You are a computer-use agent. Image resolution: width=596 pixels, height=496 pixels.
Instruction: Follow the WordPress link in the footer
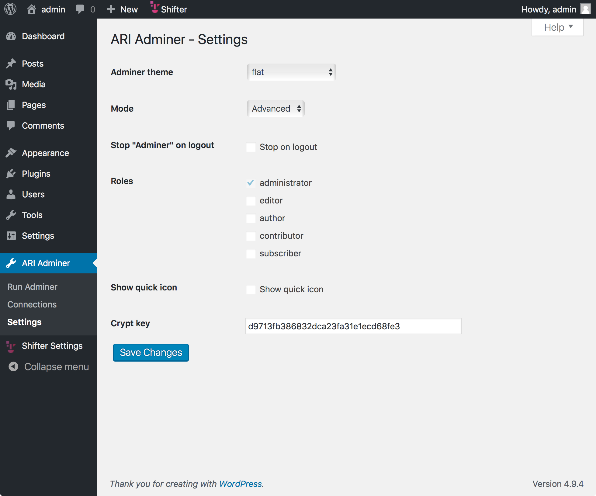coord(241,484)
